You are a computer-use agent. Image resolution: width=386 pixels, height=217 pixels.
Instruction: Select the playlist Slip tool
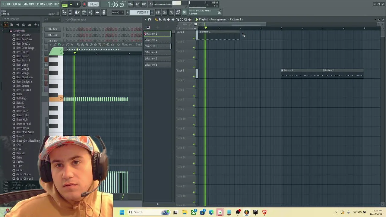173,20
